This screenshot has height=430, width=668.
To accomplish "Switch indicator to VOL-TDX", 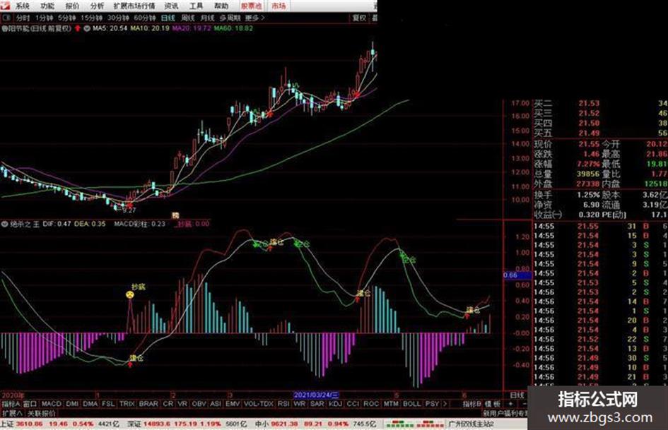I will pyautogui.click(x=259, y=404).
